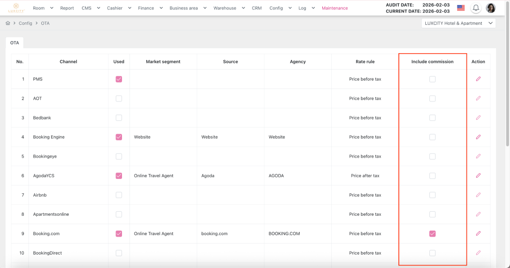Viewport: 510px width, 268px height.
Task: Click the edit pencil for PMS row
Action: tap(478, 79)
